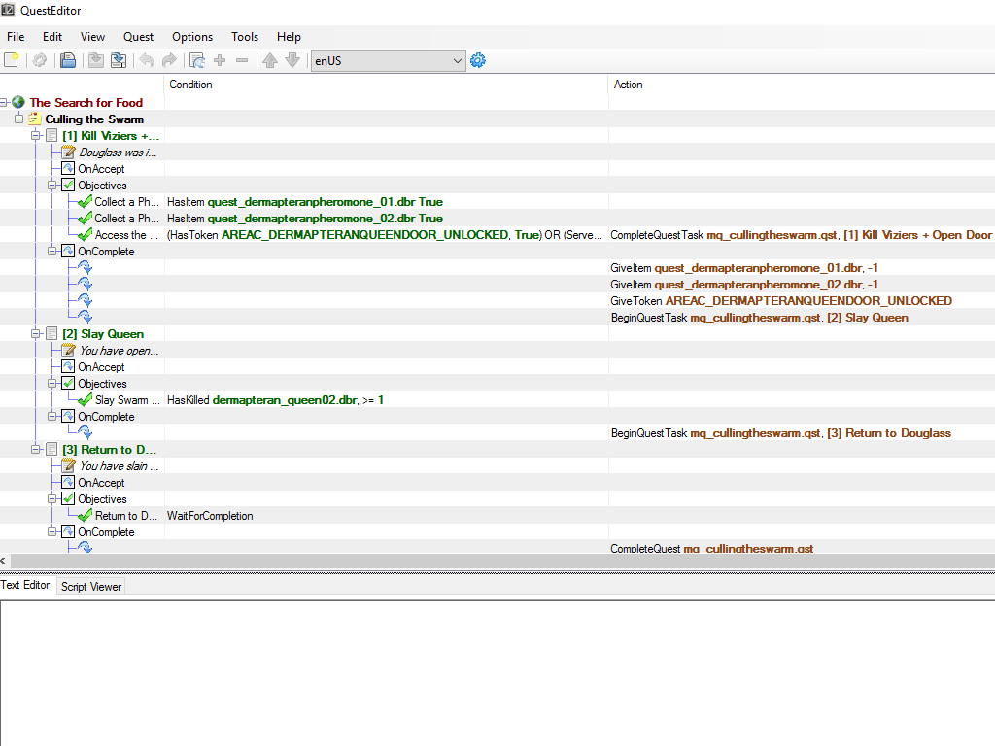Click inside the Text Editor text area
The width and height of the screenshot is (995, 746).
pyautogui.click(x=496, y=670)
